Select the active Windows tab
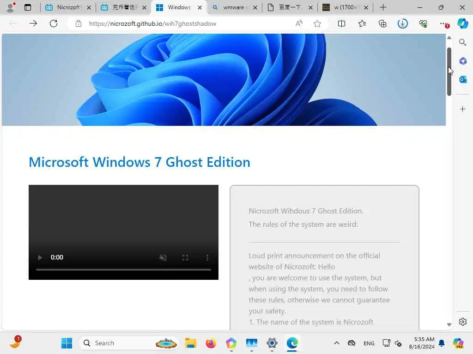This screenshot has height=354, width=473. [x=179, y=7]
